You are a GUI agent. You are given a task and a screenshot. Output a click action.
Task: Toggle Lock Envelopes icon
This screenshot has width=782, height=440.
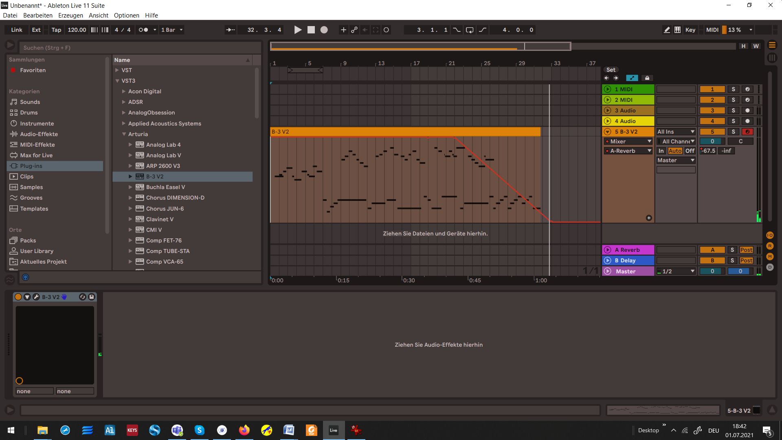click(647, 78)
